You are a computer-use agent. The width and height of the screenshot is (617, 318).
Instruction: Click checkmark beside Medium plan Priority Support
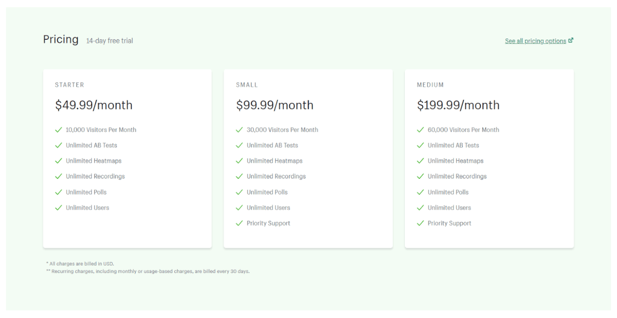(x=421, y=223)
